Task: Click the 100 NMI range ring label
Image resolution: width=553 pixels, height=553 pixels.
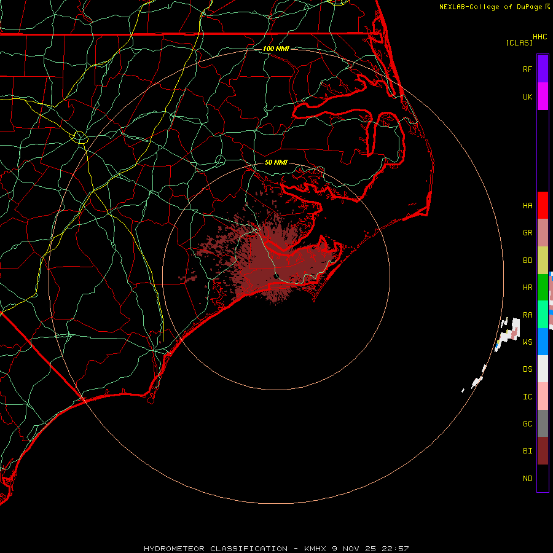Action: 276,49
